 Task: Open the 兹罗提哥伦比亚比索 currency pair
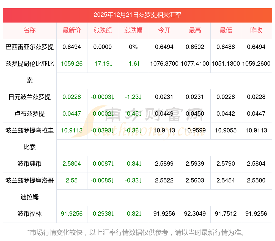coord(29,64)
